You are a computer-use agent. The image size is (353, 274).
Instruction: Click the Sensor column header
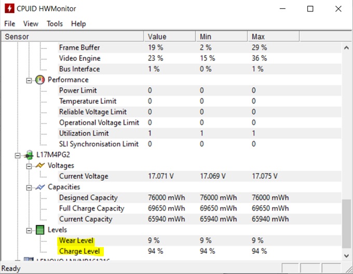click(73, 36)
